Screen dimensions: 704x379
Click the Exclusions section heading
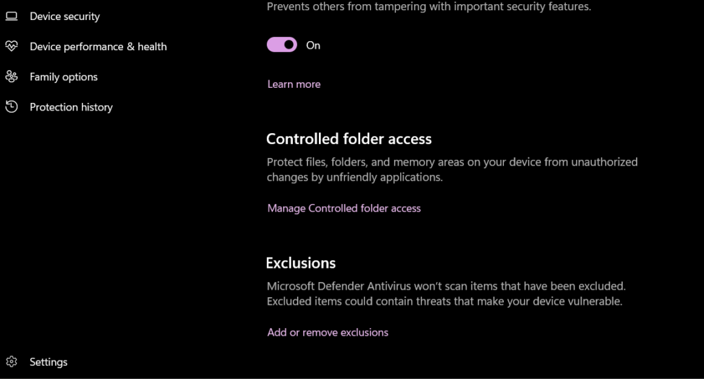coord(300,263)
